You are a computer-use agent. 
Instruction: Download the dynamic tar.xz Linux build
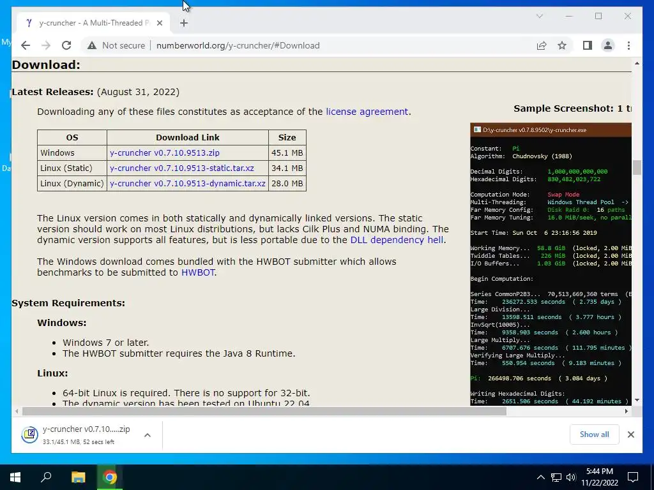click(188, 184)
